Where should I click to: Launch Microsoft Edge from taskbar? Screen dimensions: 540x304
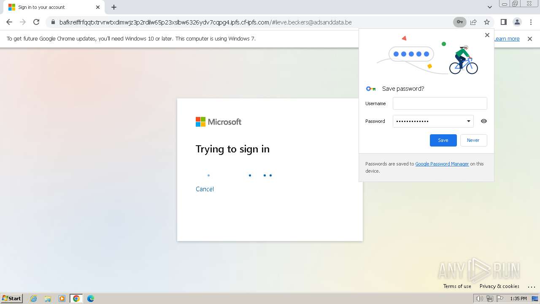coord(91,299)
